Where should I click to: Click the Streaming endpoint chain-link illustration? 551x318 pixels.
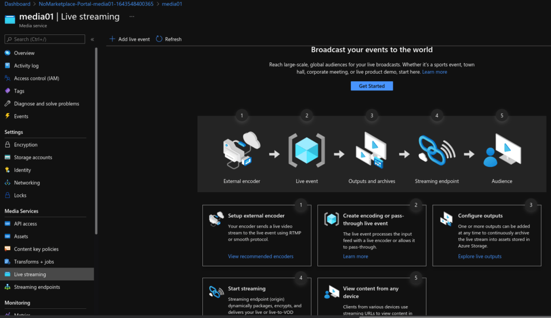pyautogui.click(x=437, y=151)
